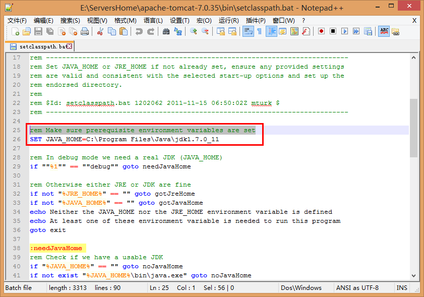
Task: Click the ':needJavaHome' label on line 38
Action: [56, 248]
